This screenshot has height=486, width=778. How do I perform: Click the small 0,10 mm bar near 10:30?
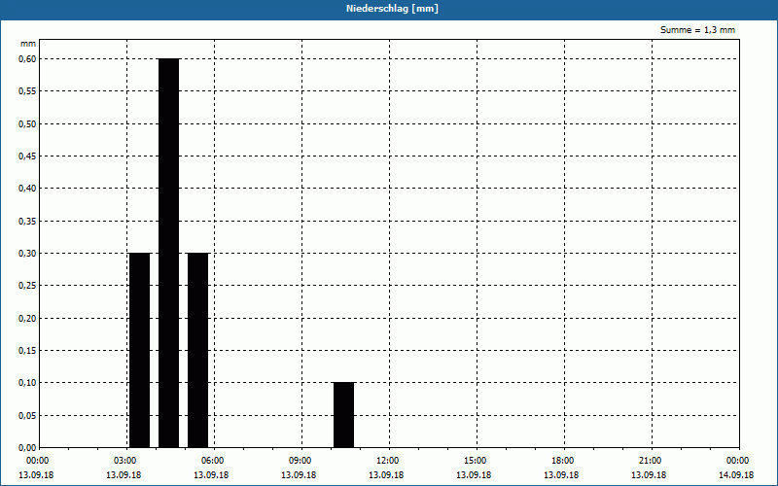point(344,415)
